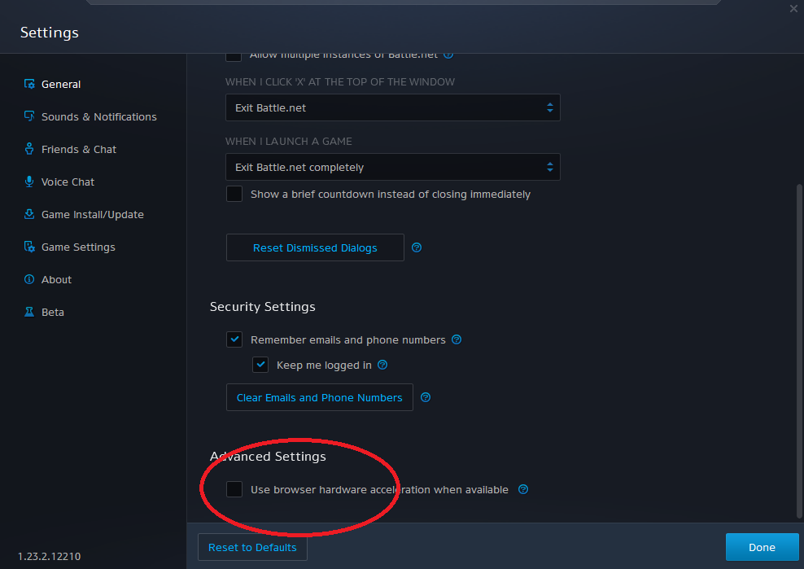Open 'Exit Battle.net completely' launch dropdown
The image size is (804, 569).
coord(393,167)
